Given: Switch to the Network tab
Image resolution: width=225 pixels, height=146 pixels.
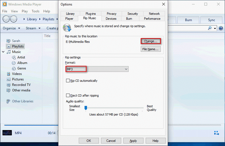Looking at the screenshot, I should (x=154, y=14).
